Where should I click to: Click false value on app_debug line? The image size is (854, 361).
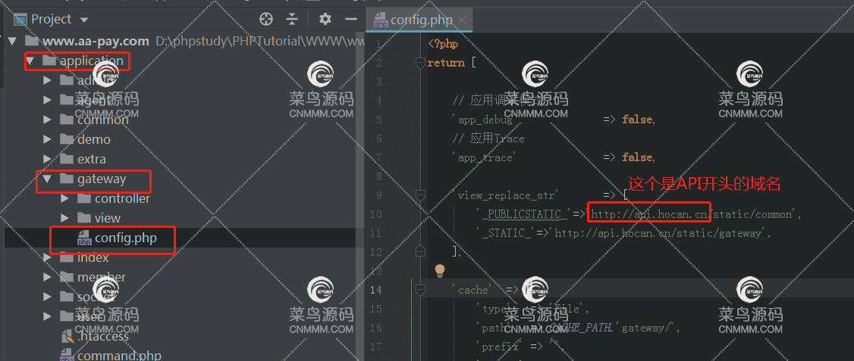[x=636, y=120]
